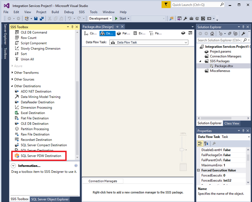
Task: Switch to SQL Server Object Explorer tab
Action: 50,199
